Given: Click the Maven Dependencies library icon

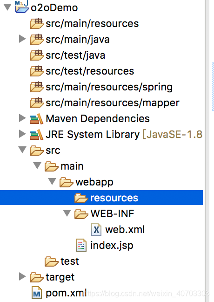Looking at the screenshot, I should (37, 119).
